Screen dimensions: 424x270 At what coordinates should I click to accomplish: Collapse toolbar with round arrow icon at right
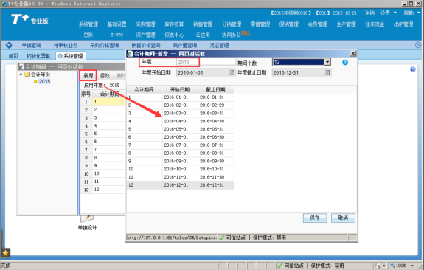(x=418, y=45)
